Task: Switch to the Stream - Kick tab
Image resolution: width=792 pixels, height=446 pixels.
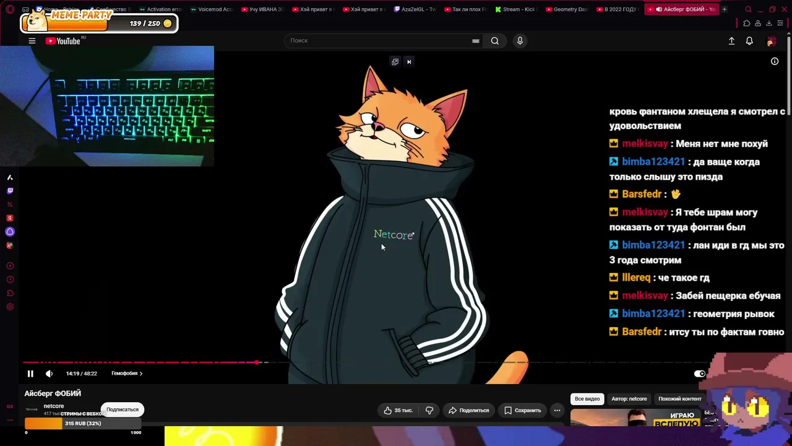Action: 517,9
